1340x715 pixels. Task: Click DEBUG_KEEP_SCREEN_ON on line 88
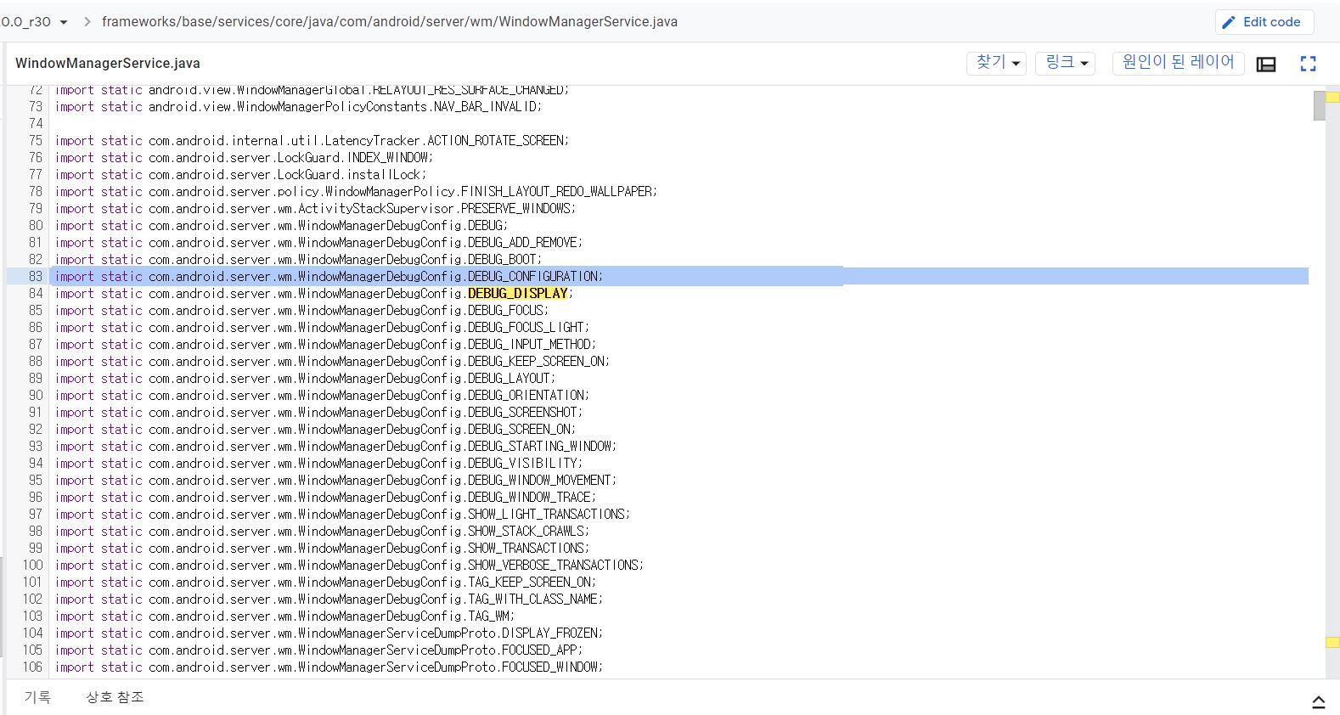click(x=537, y=361)
